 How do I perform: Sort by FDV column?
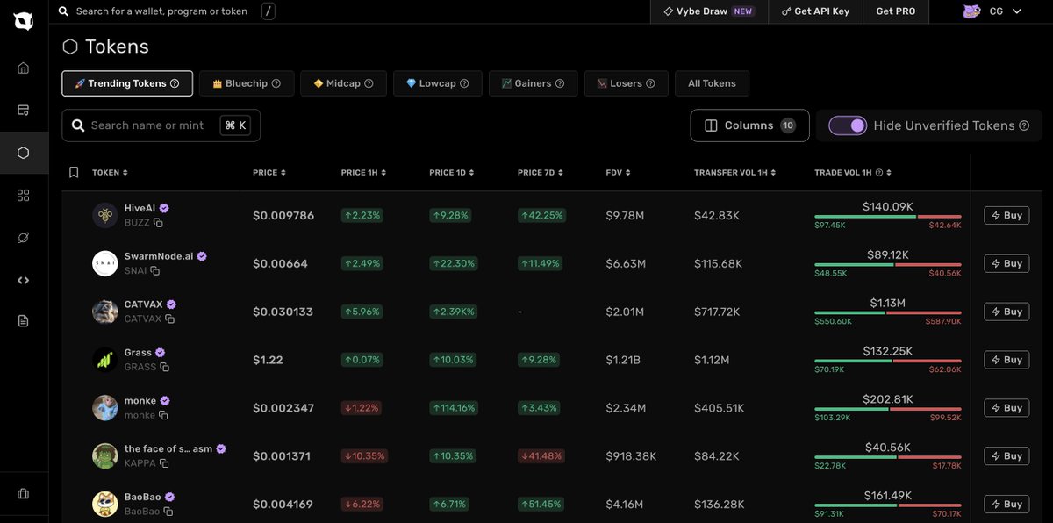pyautogui.click(x=617, y=173)
